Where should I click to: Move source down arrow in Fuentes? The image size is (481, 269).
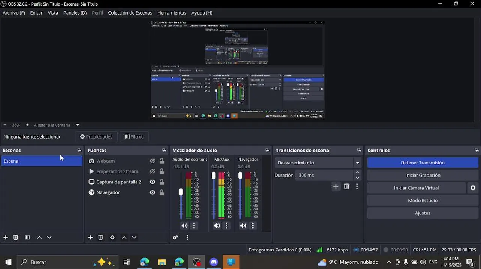[134, 238]
